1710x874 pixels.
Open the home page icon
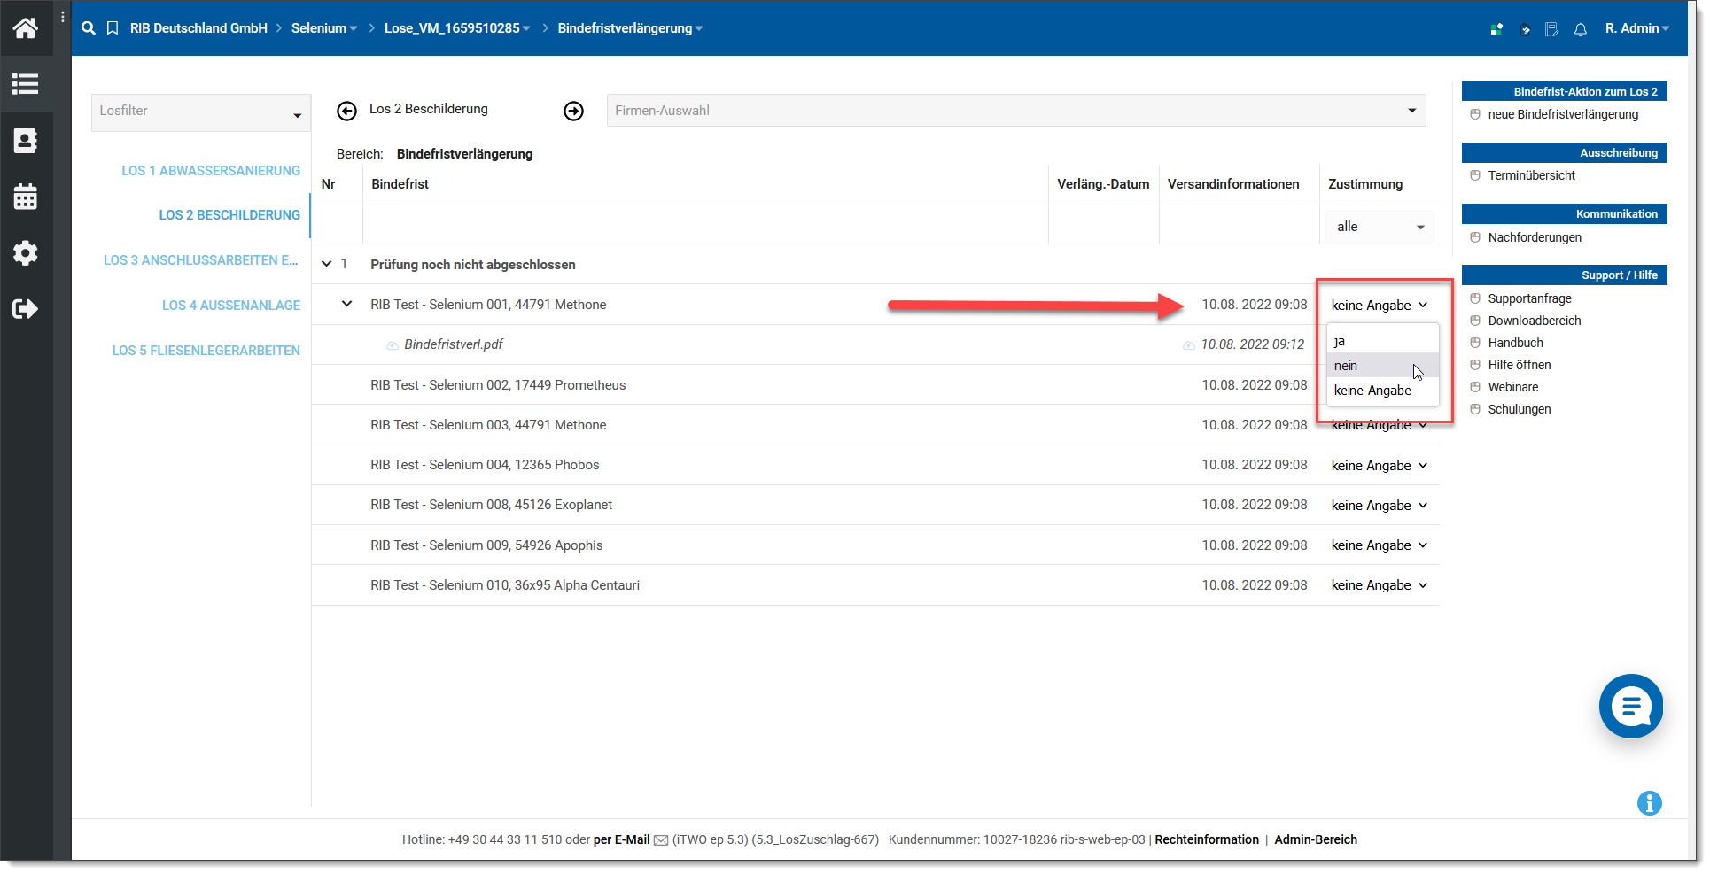coord(26,27)
